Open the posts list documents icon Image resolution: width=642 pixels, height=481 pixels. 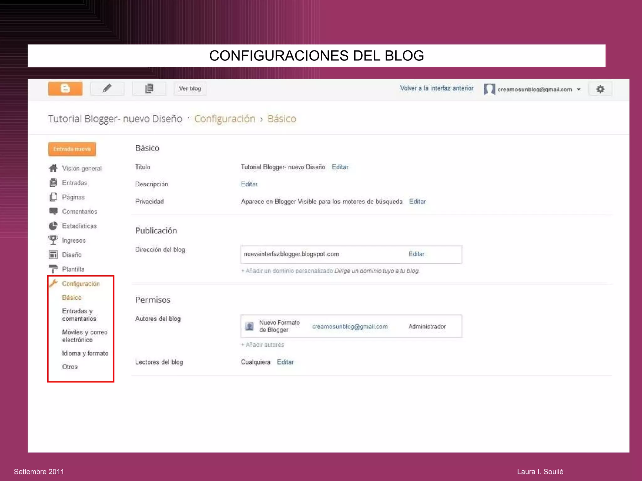pyautogui.click(x=149, y=89)
